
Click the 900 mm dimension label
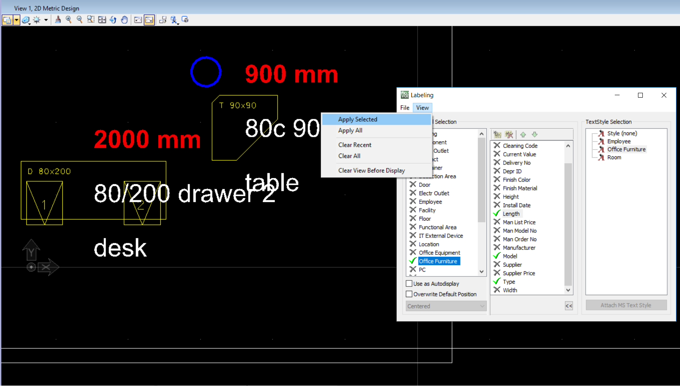pyautogui.click(x=292, y=74)
